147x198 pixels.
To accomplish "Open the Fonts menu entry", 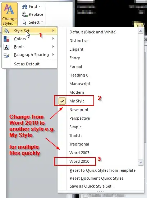I will coord(30,47).
